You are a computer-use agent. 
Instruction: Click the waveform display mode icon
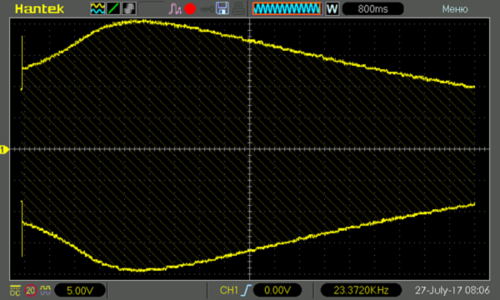click(x=97, y=8)
